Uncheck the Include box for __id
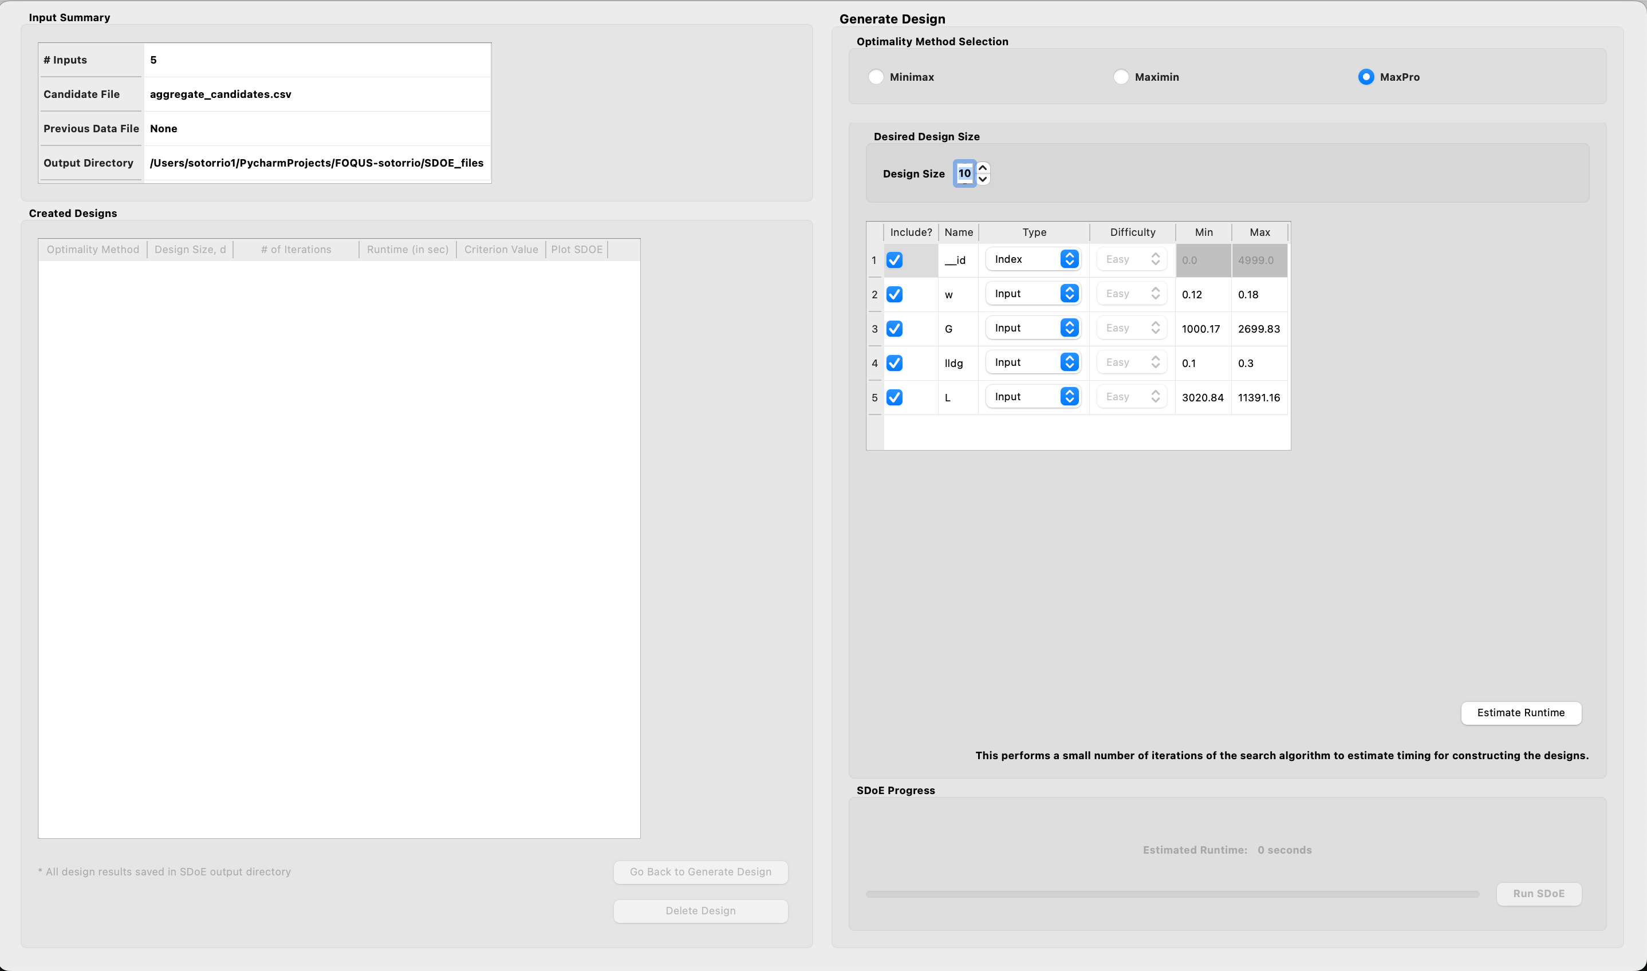The image size is (1647, 971). coord(895,260)
